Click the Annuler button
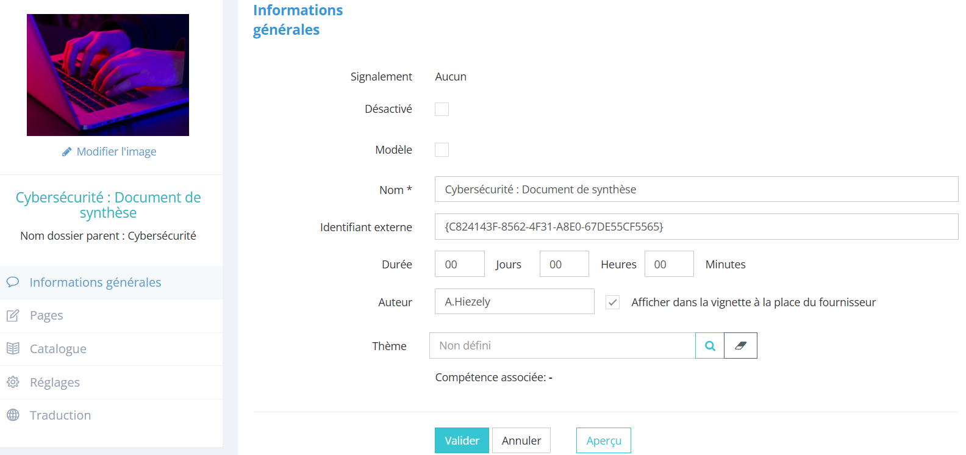The image size is (966, 455). [x=521, y=440]
